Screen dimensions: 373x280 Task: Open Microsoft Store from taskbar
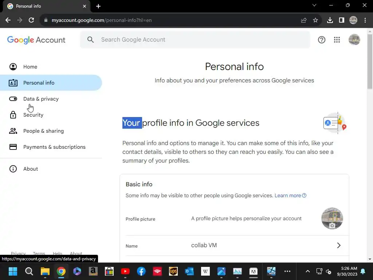[x=109, y=271]
